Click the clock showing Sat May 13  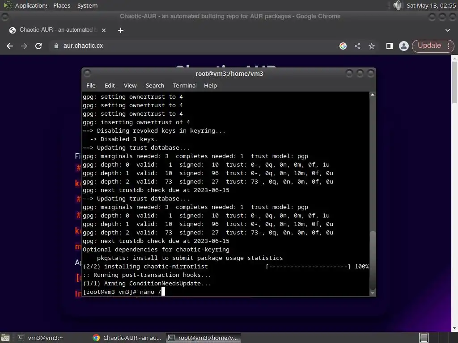click(431, 5)
